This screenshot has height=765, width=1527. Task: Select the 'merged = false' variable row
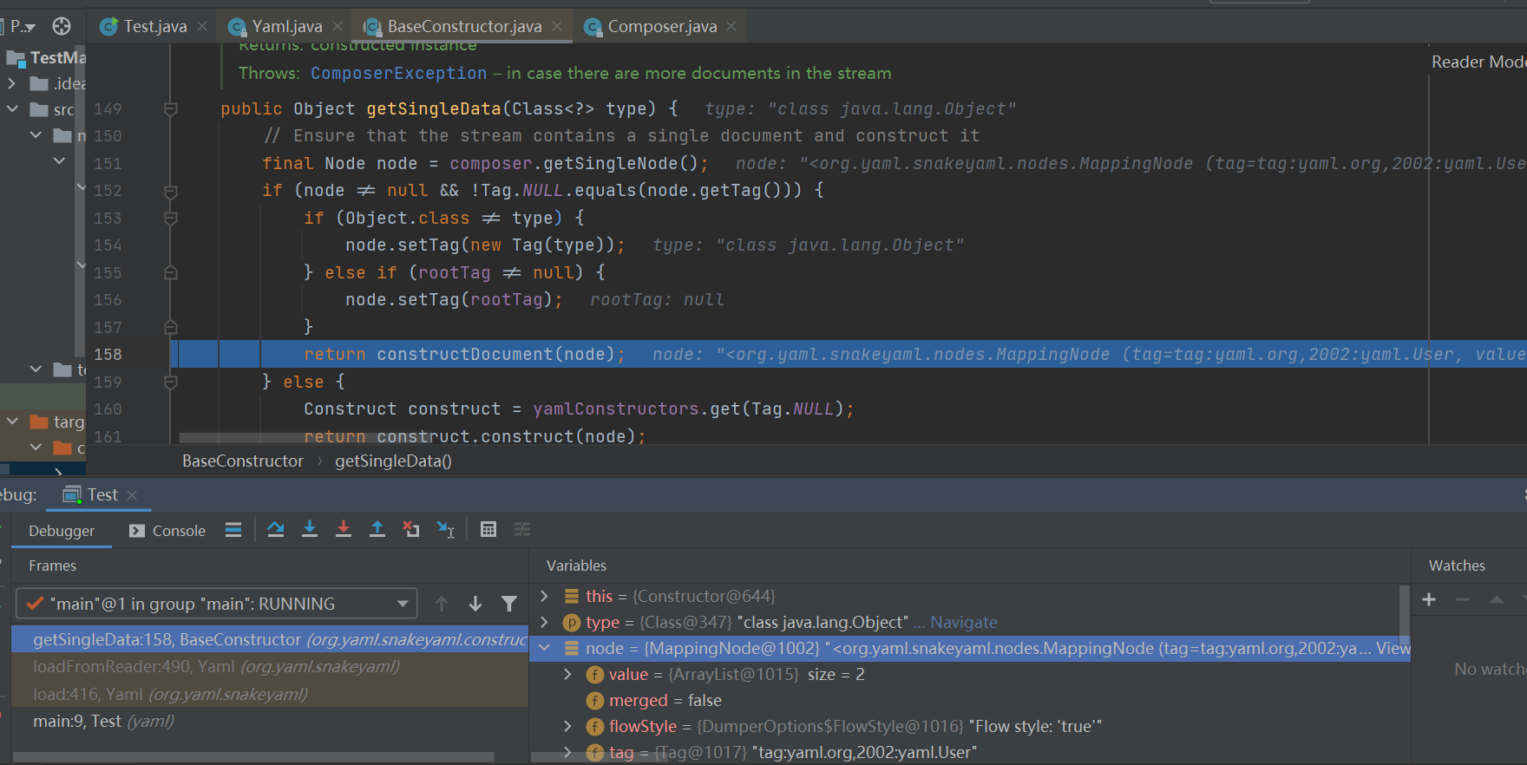coord(970,700)
